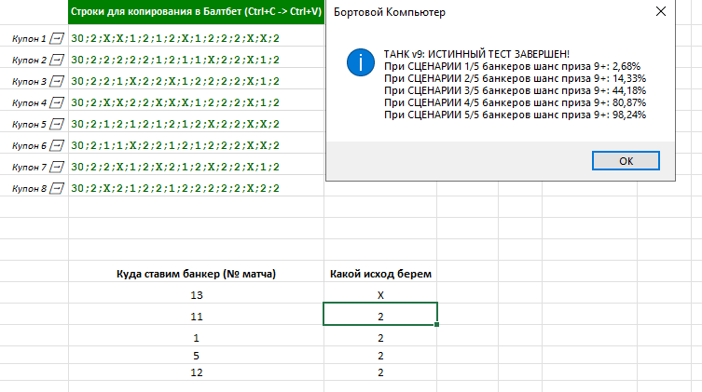Screen dimensions: 702x392
Task: Click the copy icon next to Купон 2
Action: (x=57, y=60)
